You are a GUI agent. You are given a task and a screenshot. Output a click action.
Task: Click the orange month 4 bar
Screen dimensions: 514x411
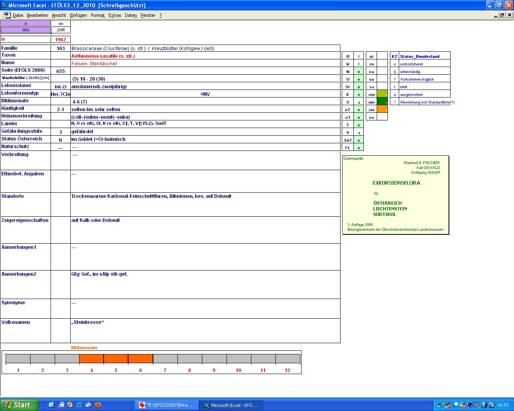click(92, 358)
